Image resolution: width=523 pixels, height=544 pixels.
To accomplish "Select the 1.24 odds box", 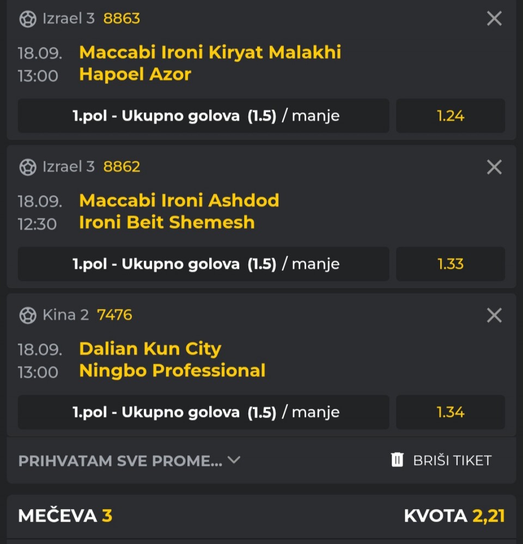I will click(450, 116).
